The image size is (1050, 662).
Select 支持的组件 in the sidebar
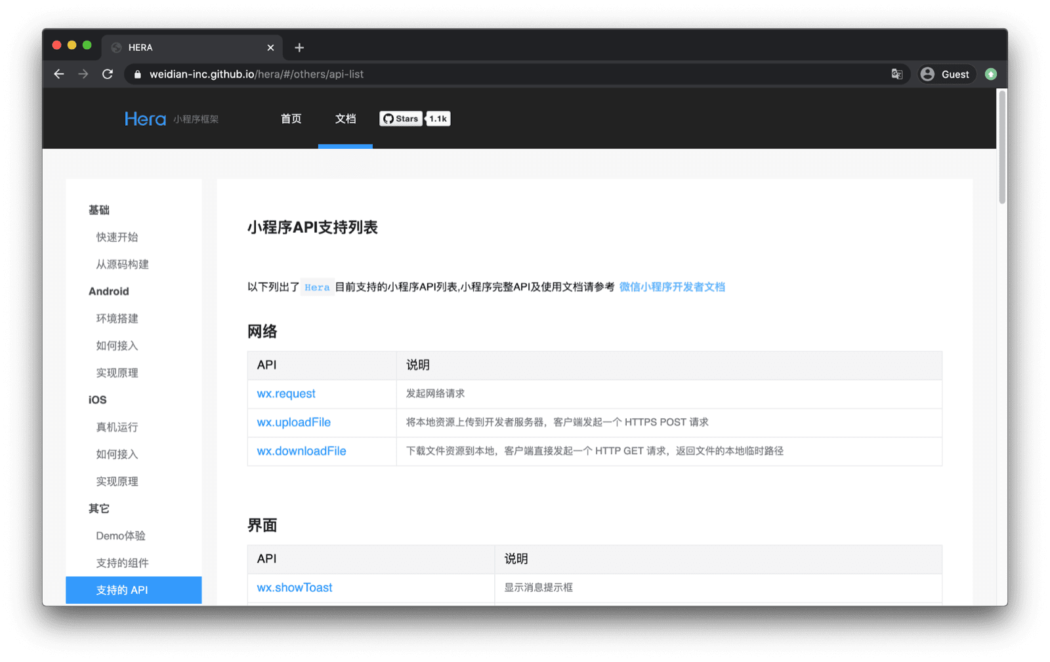pyautogui.click(x=121, y=562)
